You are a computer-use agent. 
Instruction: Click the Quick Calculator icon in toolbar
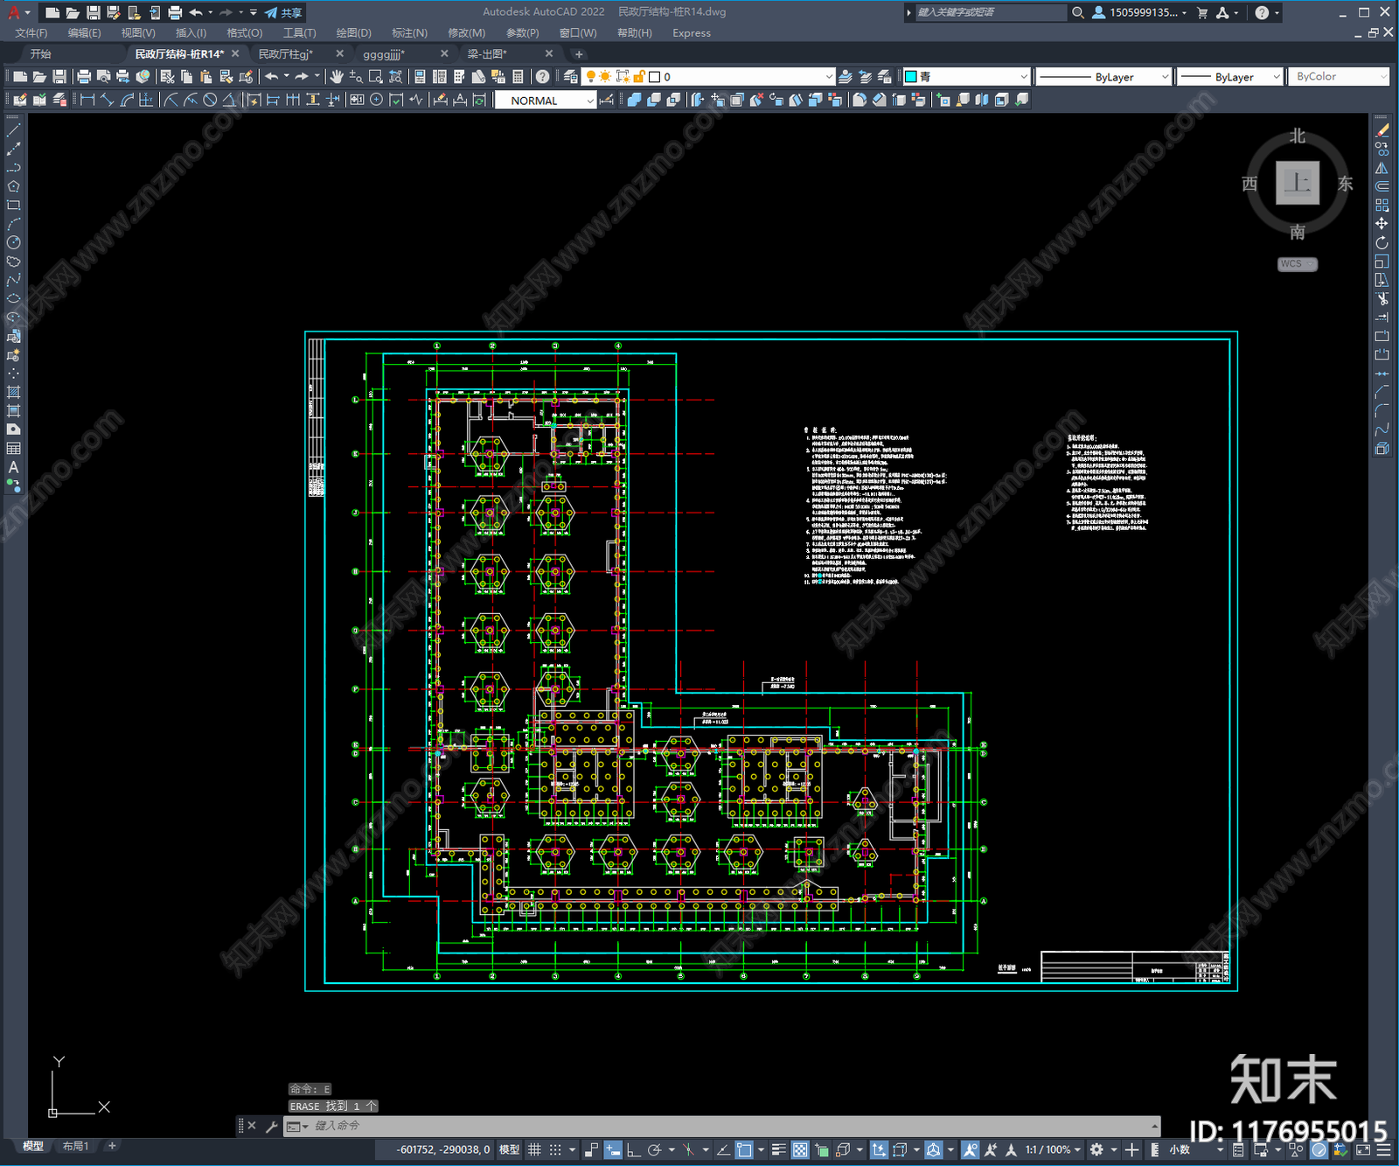(x=518, y=77)
